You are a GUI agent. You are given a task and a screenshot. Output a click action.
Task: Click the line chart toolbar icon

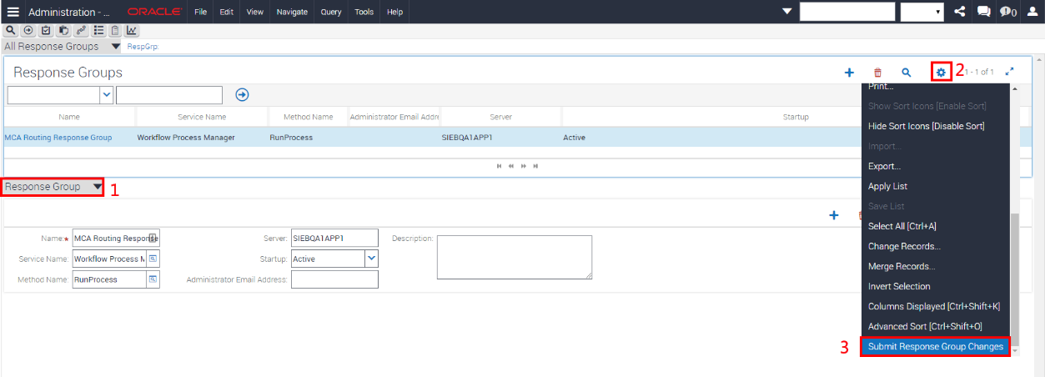pyautogui.click(x=133, y=30)
